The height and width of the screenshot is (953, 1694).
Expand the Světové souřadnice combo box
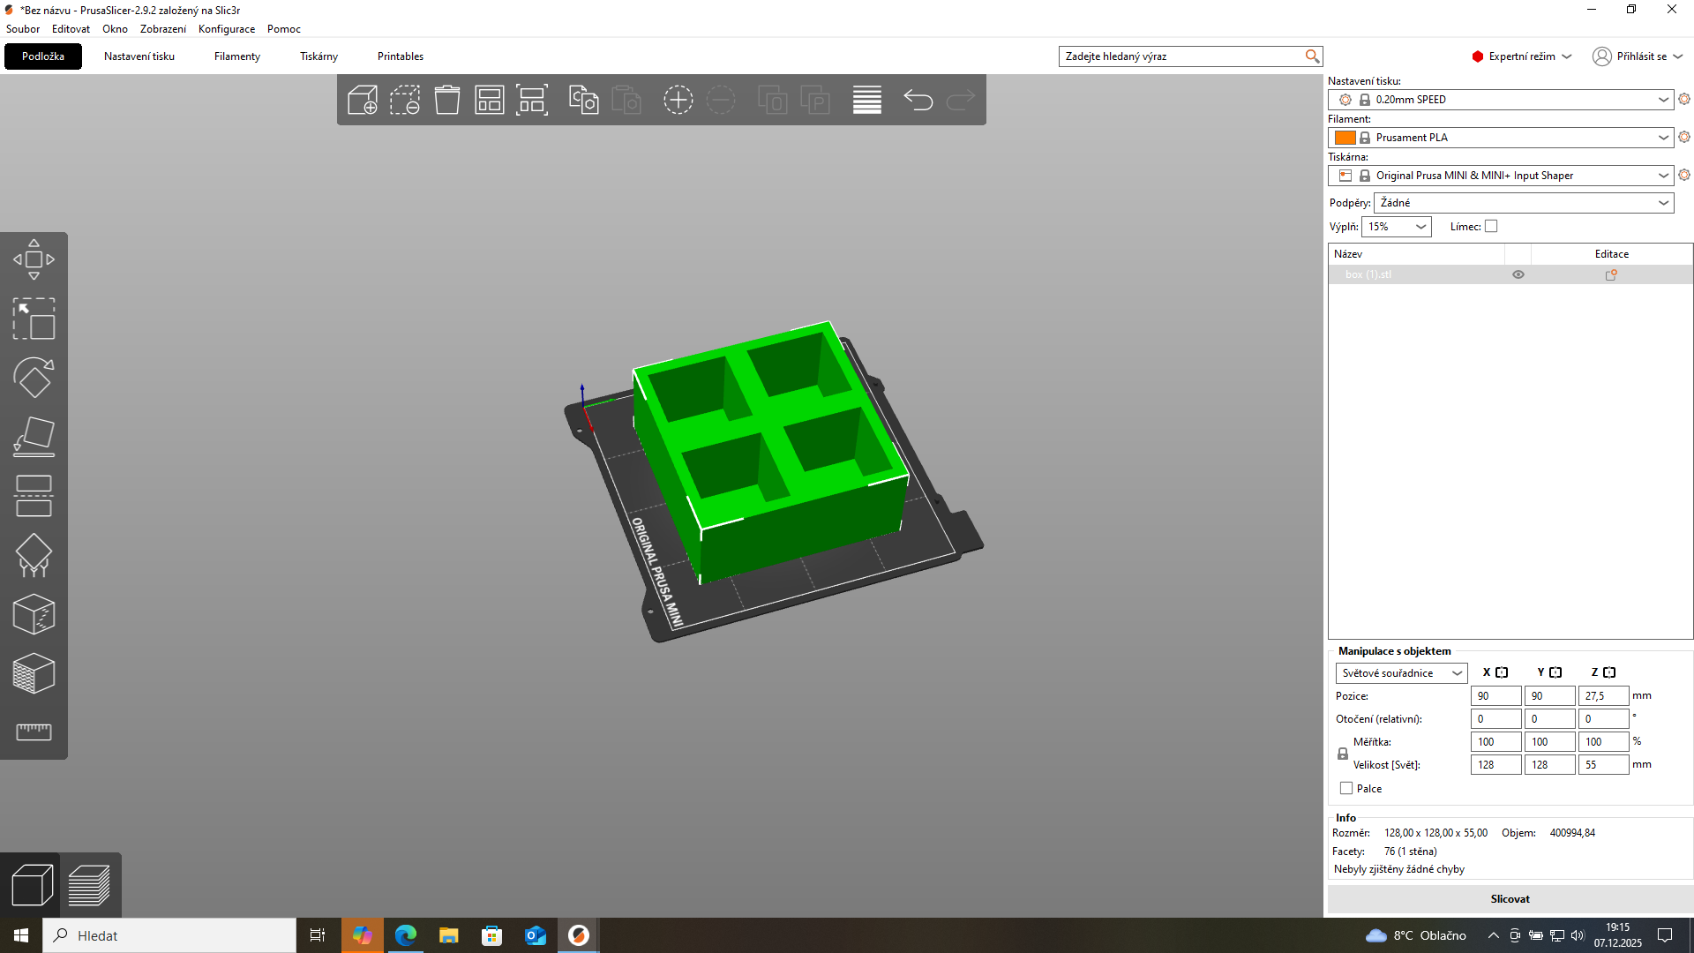coord(1401,673)
